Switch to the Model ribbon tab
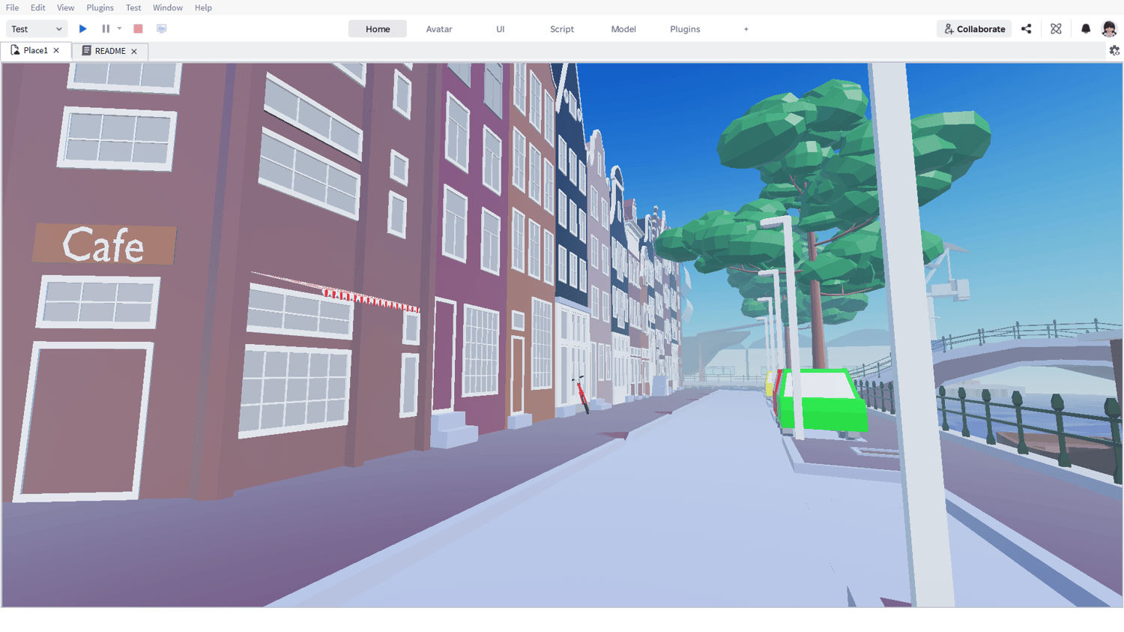 (623, 29)
